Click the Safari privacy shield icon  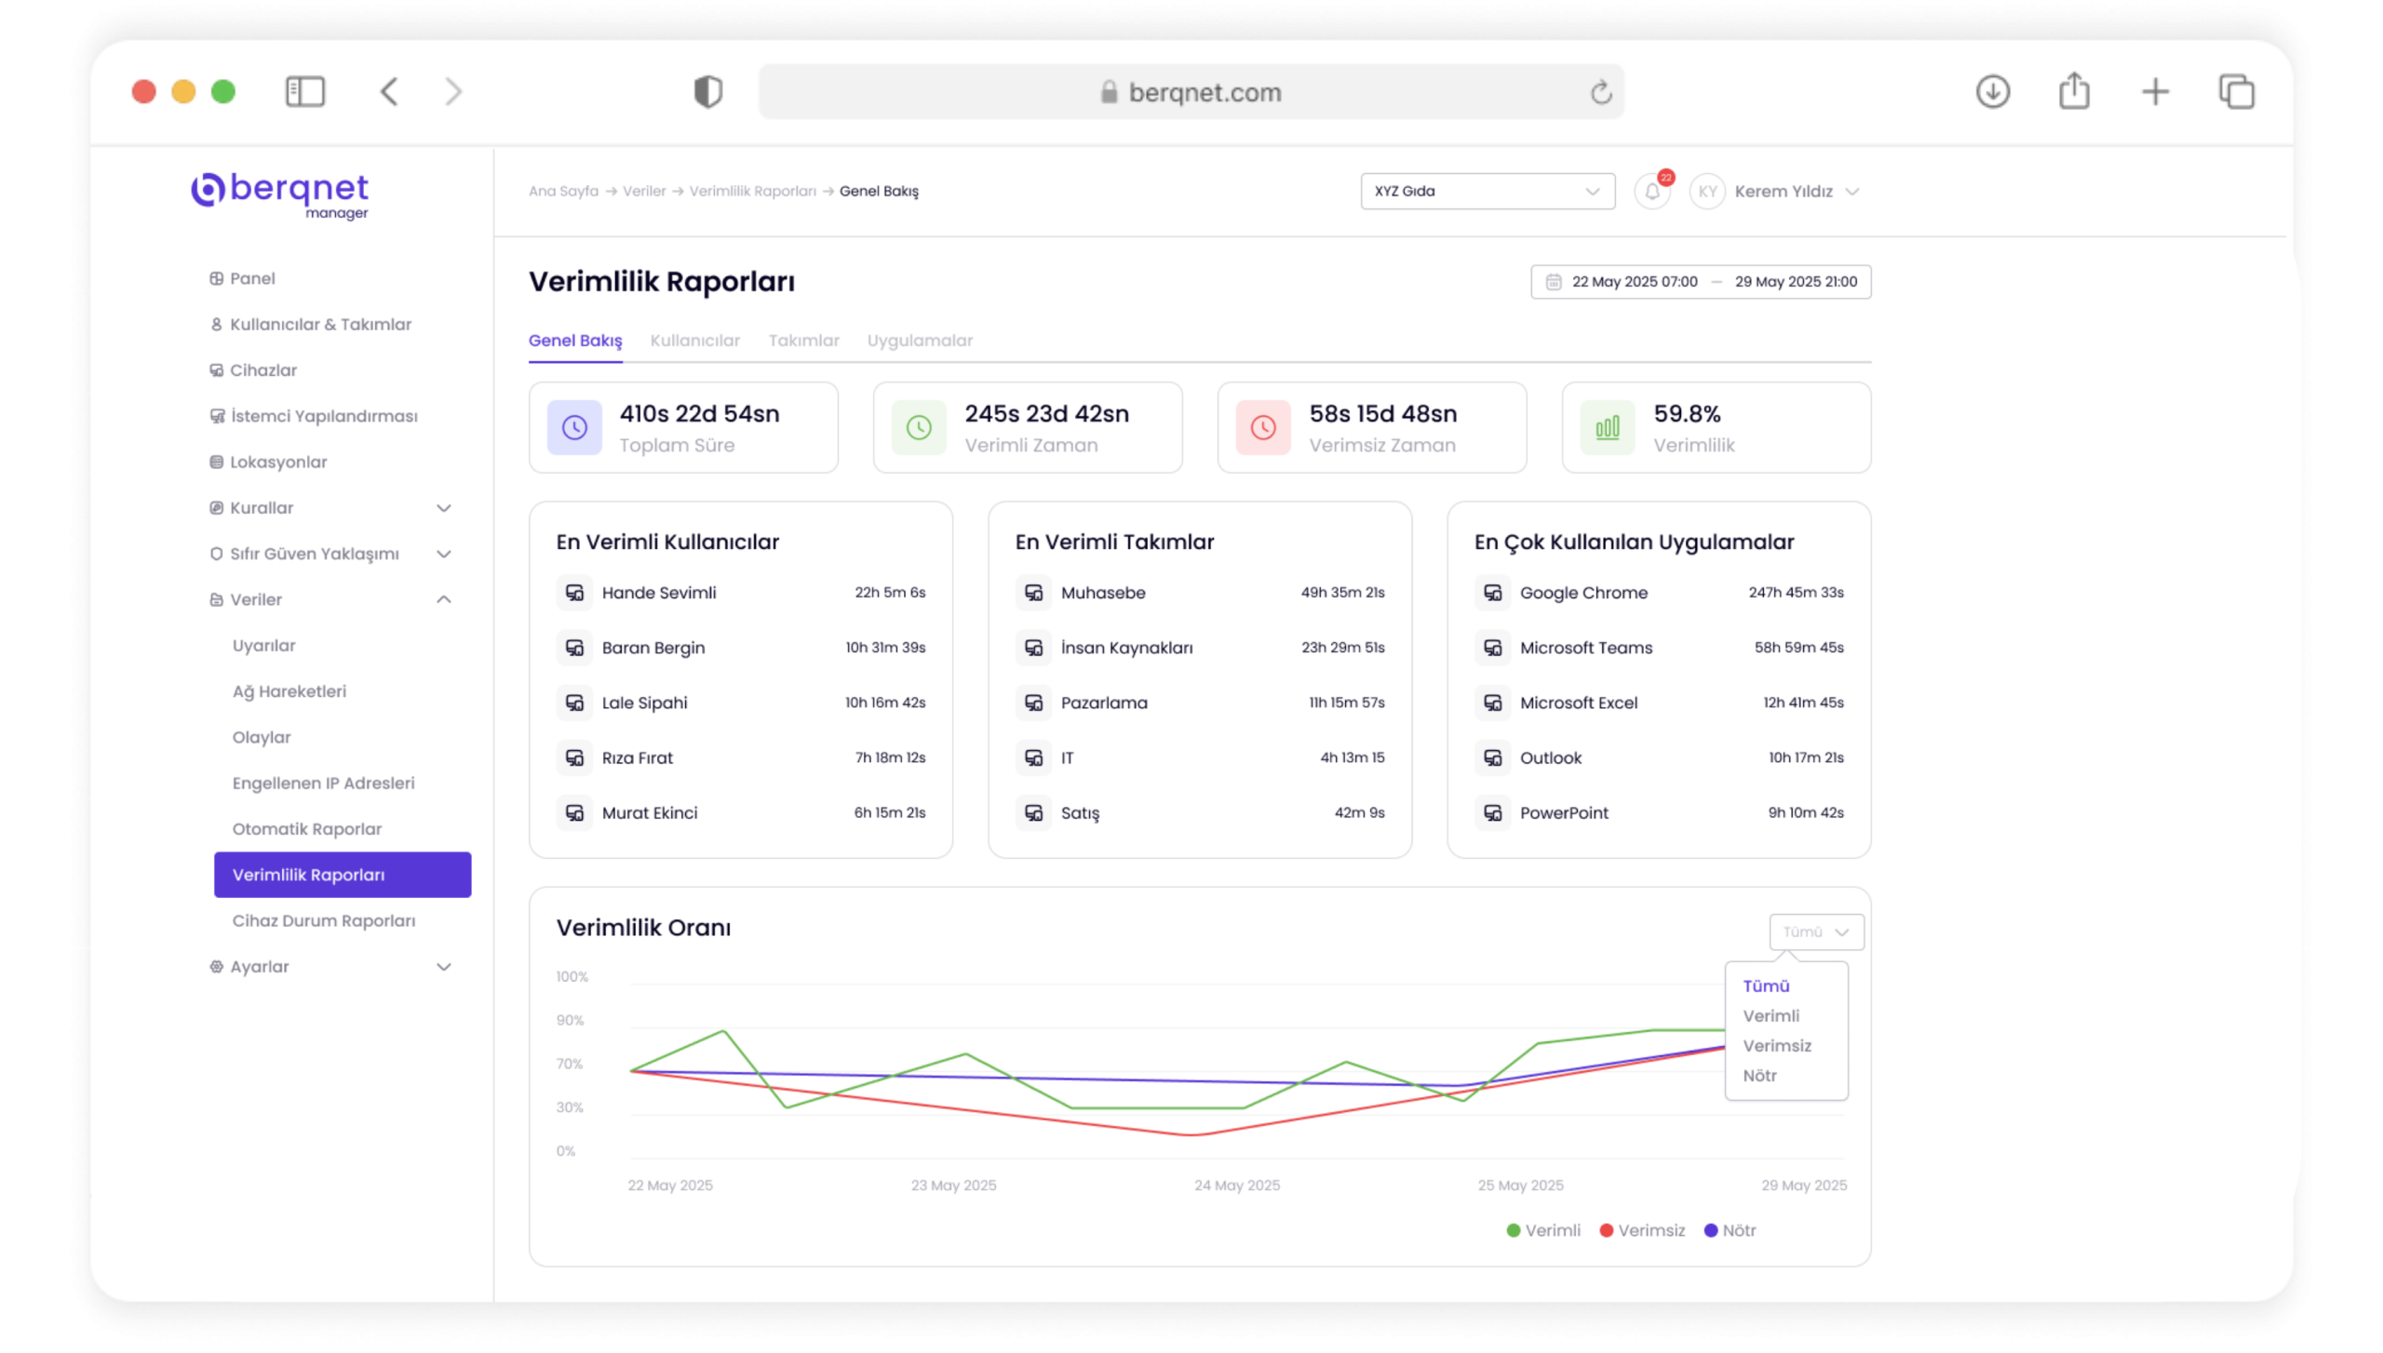(x=707, y=91)
